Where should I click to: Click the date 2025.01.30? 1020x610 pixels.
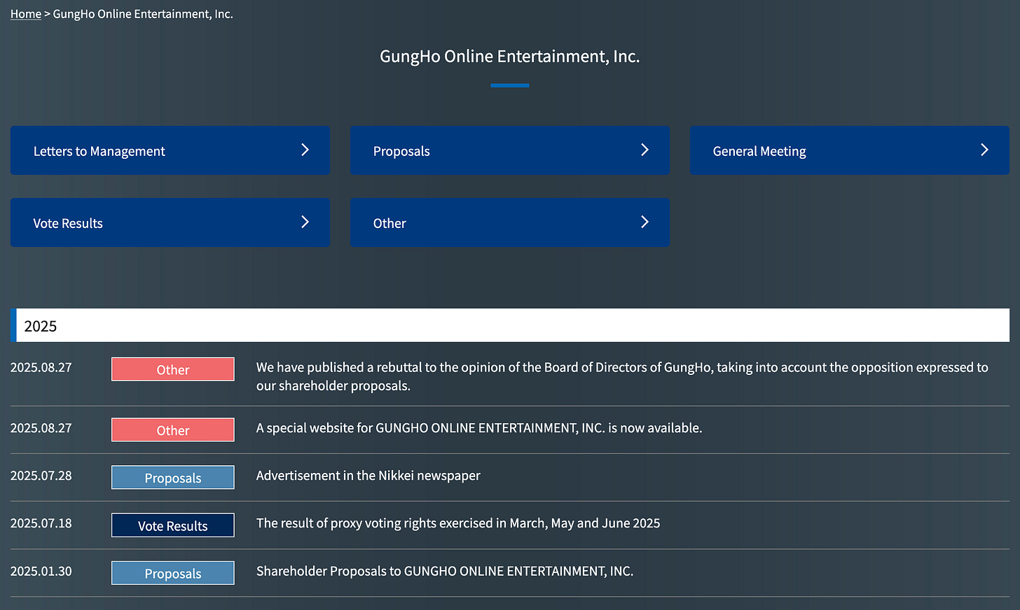pos(41,571)
